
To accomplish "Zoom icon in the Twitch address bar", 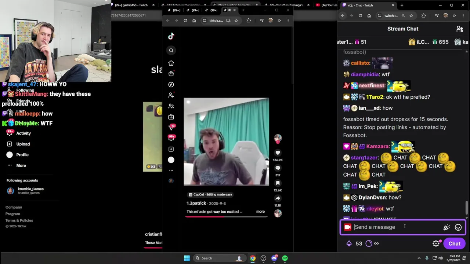I will [x=403, y=15].
